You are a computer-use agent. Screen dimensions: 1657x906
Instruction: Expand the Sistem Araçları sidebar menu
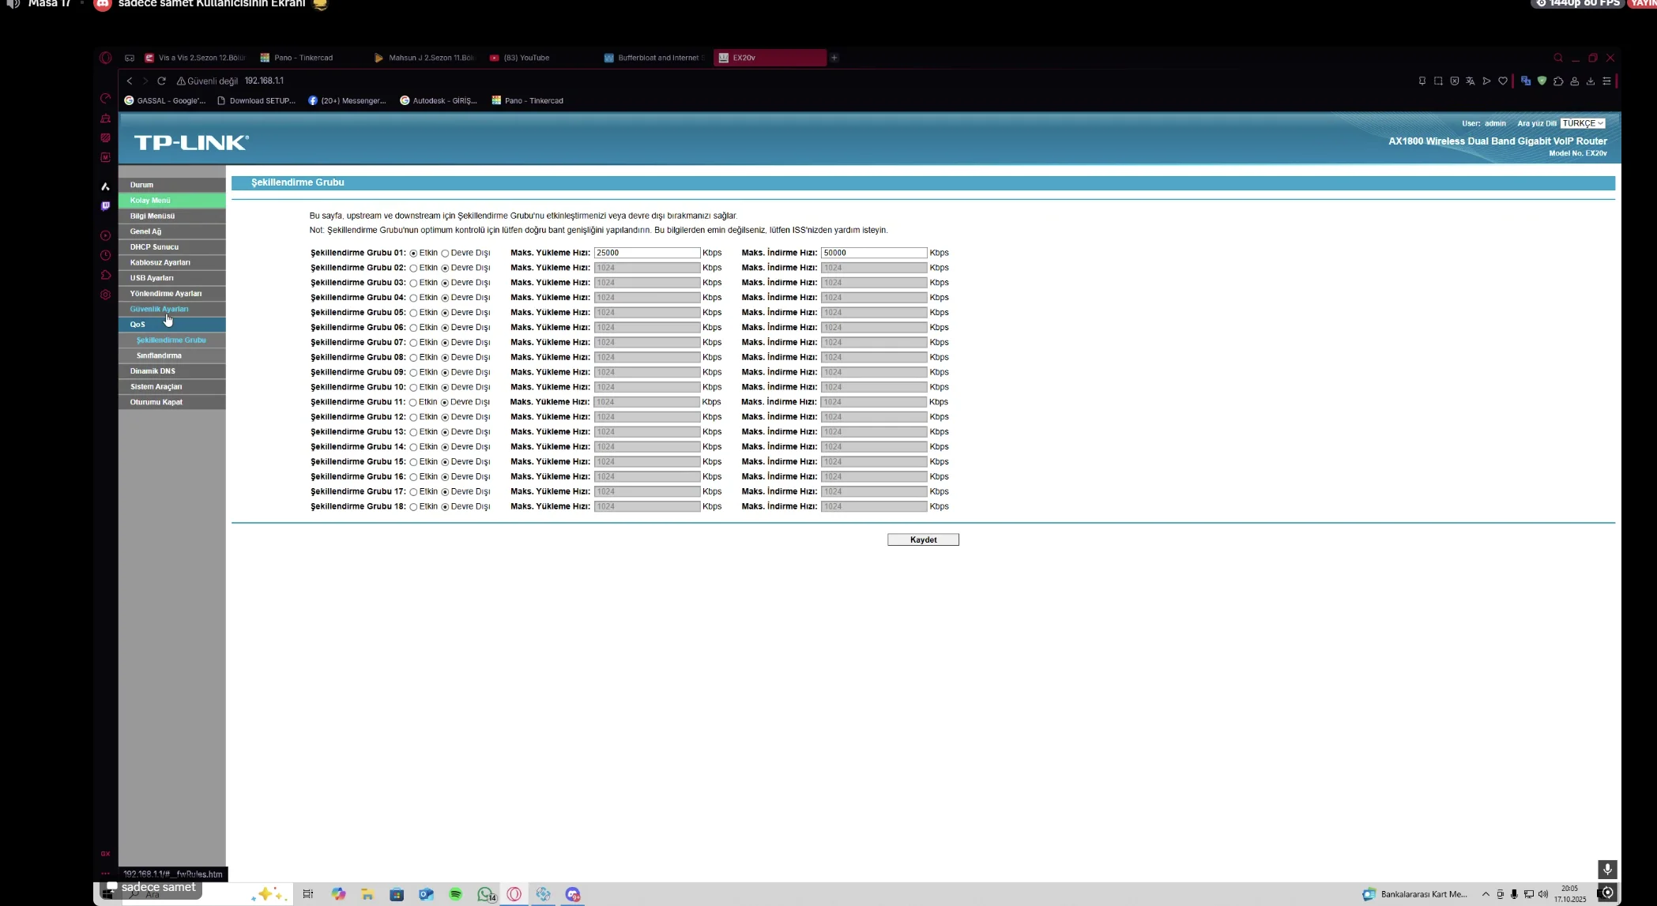(x=156, y=386)
